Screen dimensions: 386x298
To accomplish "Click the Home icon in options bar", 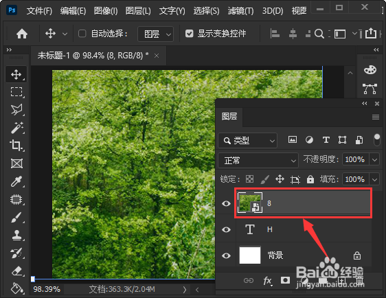I will 22,34.
